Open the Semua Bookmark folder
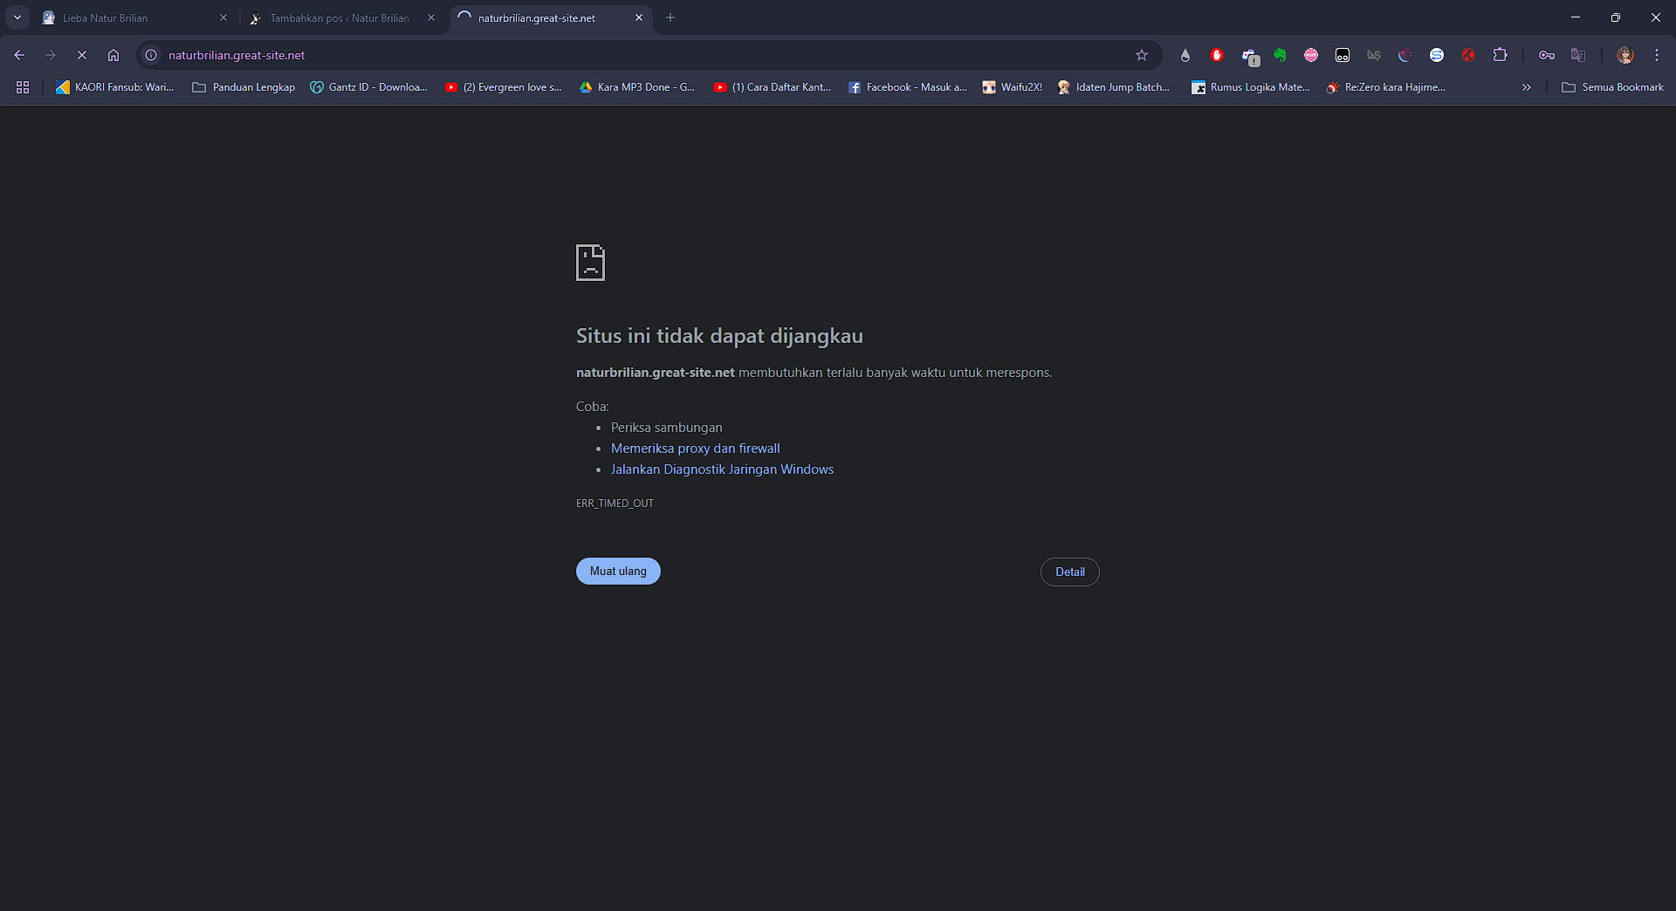The width and height of the screenshot is (1676, 911). 1612,87
